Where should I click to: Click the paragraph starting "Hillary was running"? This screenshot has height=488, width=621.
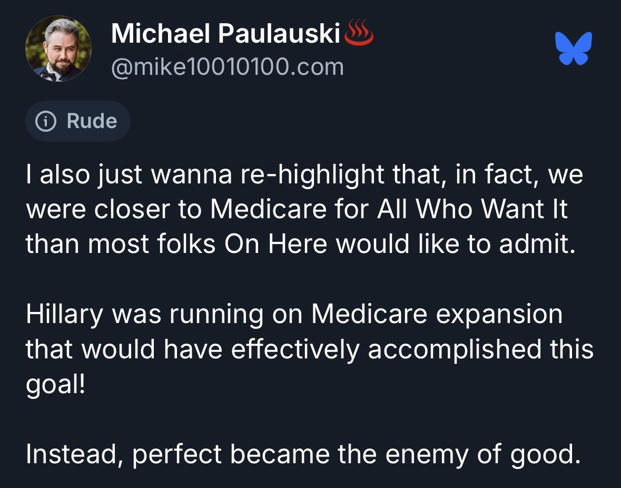pos(310,349)
